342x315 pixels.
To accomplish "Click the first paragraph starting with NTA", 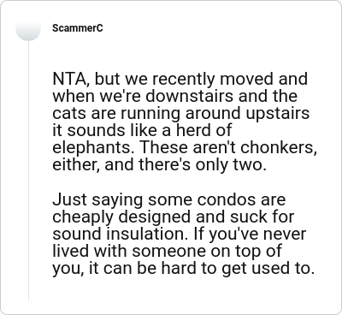I will click(185, 122).
